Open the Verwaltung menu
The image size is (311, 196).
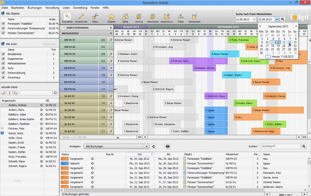pyautogui.click(x=52, y=8)
